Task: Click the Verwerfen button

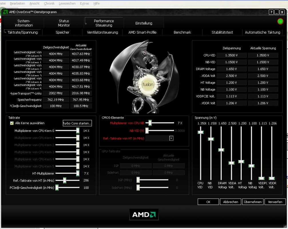Action: 275,202
